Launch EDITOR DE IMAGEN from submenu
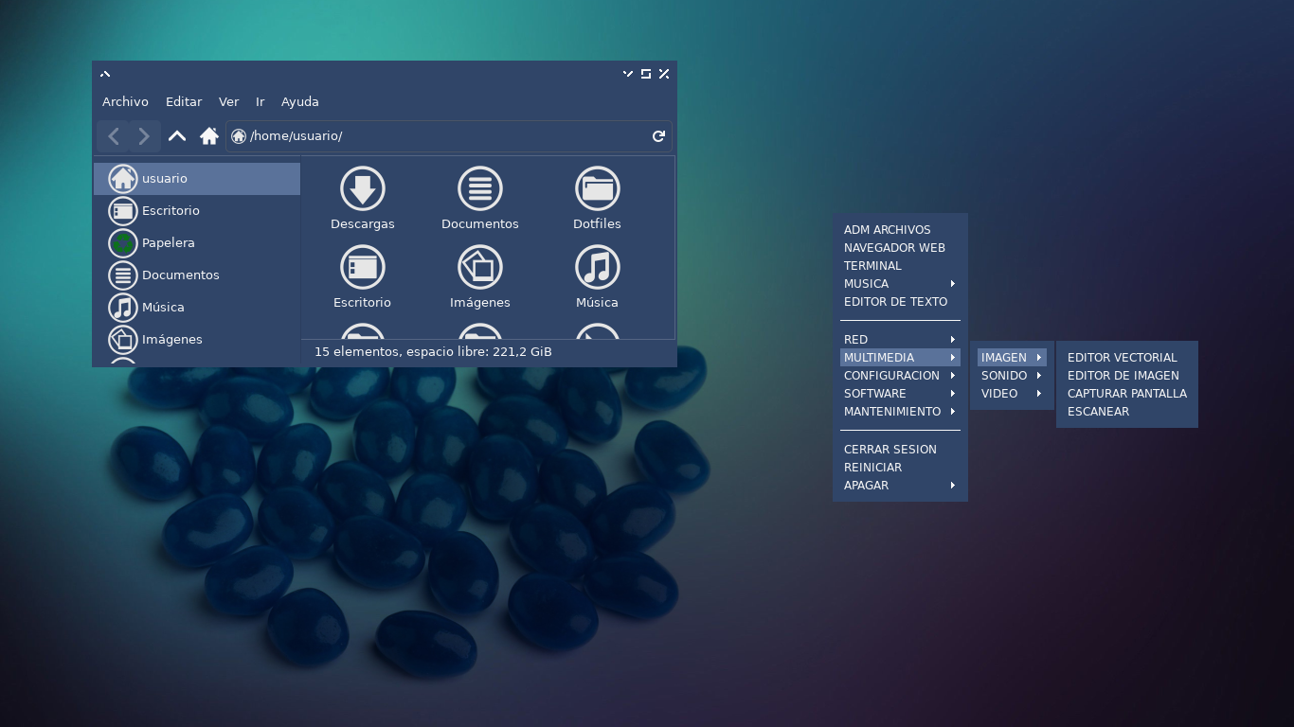Image resolution: width=1294 pixels, height=727 pixels. [1127, 376]
